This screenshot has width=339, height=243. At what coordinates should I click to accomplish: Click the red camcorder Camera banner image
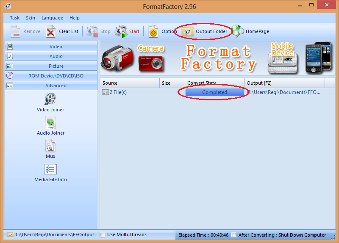pos(118,58)
